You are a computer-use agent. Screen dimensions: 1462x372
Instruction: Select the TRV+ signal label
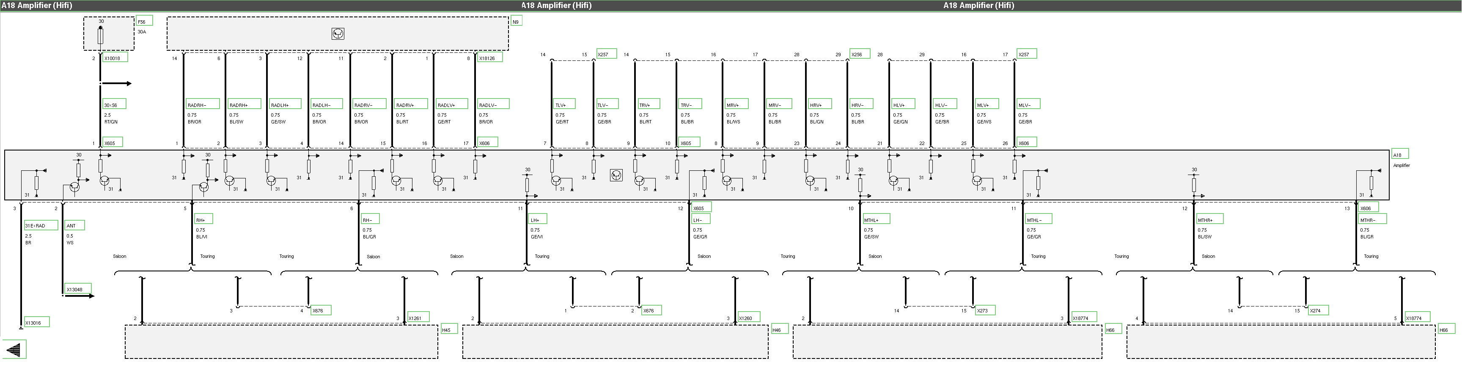pos(649,104)
